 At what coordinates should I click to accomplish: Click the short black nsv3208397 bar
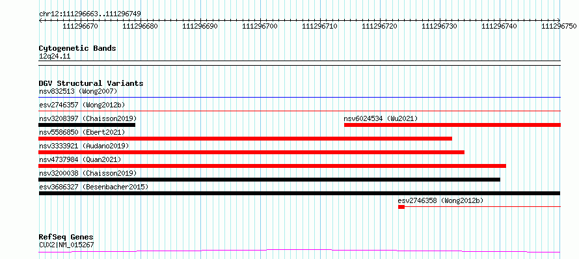pos(87,125)
